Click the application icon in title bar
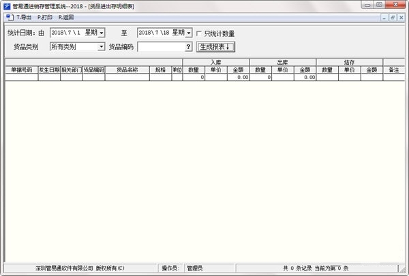The height and width of the screenshot is (276, 409). click(7, 6)
